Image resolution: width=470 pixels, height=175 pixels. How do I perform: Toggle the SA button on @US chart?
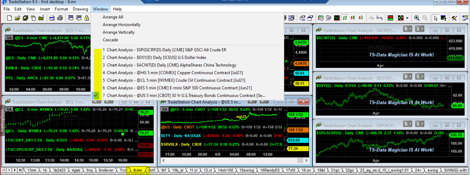coord(165,109)
